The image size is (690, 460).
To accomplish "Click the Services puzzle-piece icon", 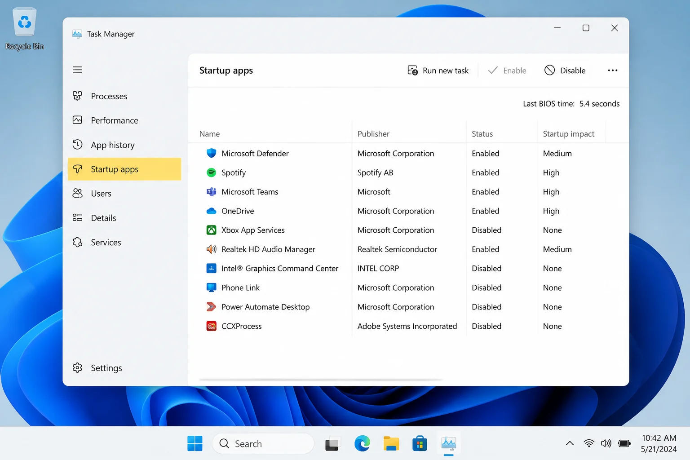I will click(77, 242).
